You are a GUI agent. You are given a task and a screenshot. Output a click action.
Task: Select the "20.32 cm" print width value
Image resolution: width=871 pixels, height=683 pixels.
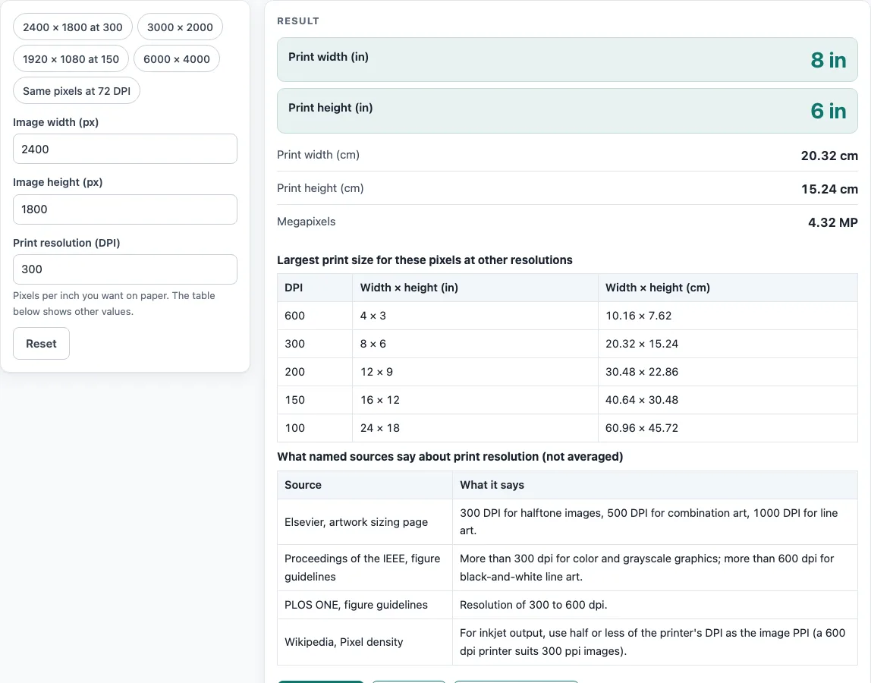click(x=829, y=156)
